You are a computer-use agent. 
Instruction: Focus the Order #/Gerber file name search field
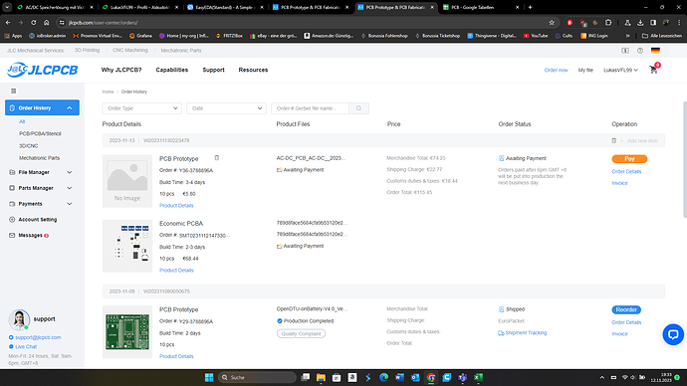[311, 108]
